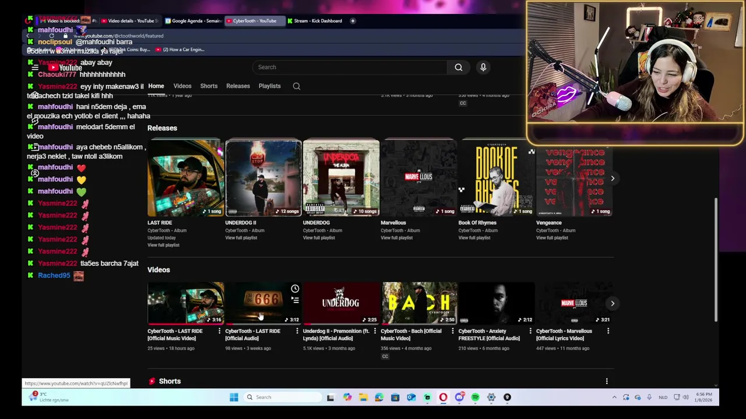Switch to Google Agenda browser tab
The width and height of the screenshot is (746, 419).
point(193,21)
